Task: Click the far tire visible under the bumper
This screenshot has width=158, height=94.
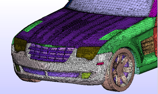Action: point(30,80)
